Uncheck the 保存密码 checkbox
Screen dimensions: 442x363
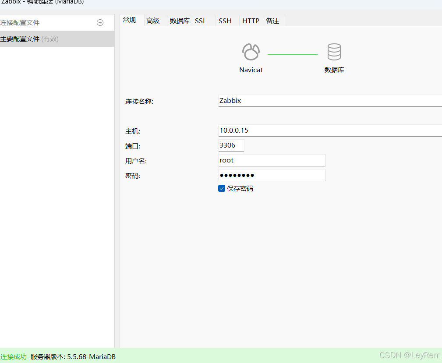point(222,188)
